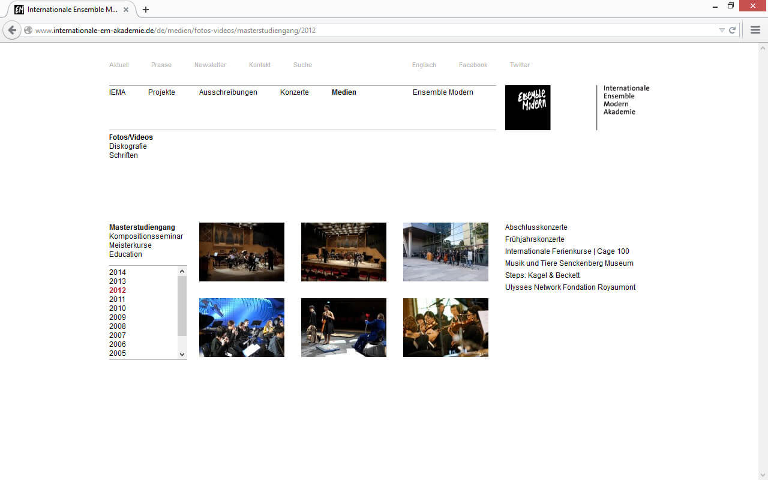This screenshot has height=480, width=768.
Task: Choose year 2012 in the list
Action: [118, 290]
